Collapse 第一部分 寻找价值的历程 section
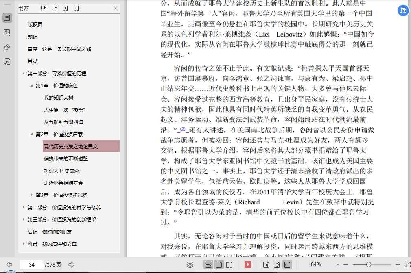Image resolution: width=411 pixels, height=273 pixels. (x=23, y=73)
